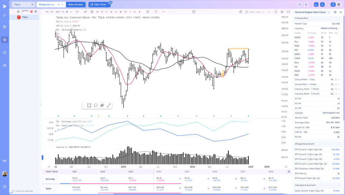Check the TSLA row checkbox

13,17
